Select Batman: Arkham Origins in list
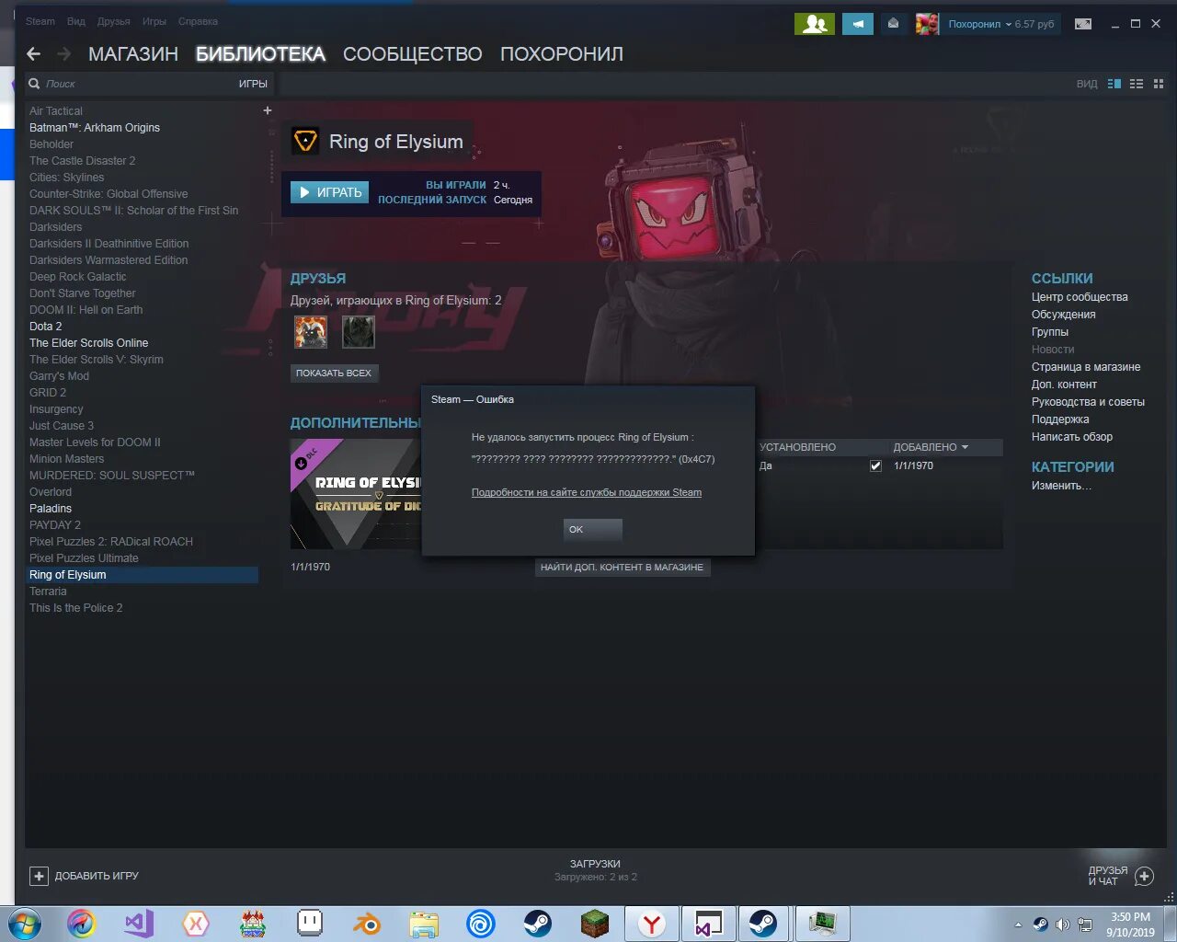The image size is (1177, 942). click(95, 128)
